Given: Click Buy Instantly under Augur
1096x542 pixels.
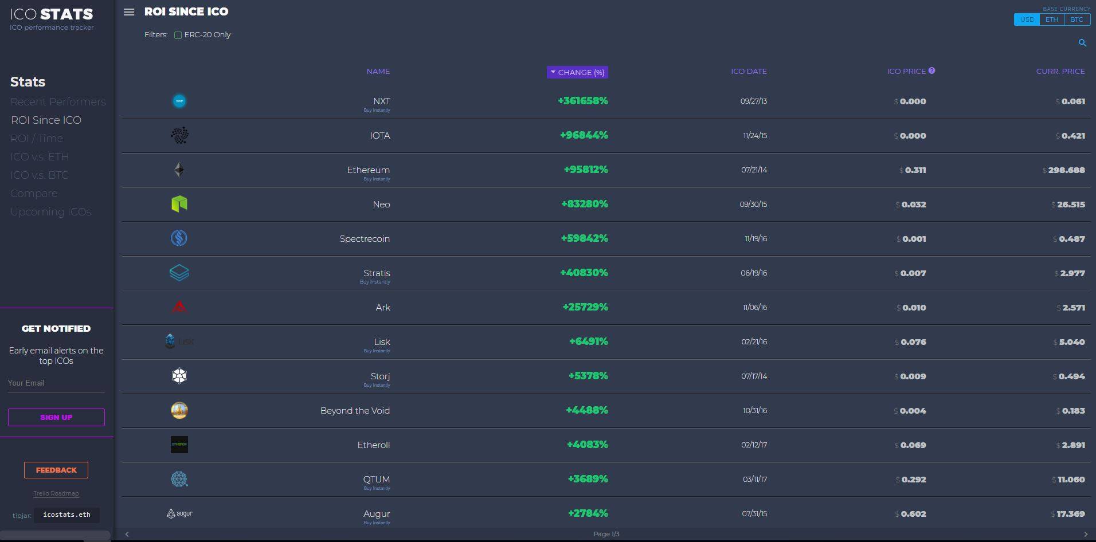Looking at the screenshot, I should pyautogui.click(x=377, y=523).
